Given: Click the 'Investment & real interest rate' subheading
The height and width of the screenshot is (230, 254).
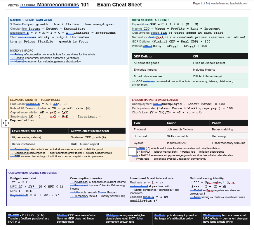Looking at the screenshot, I should pyautogui.click(x=152, y=178).
